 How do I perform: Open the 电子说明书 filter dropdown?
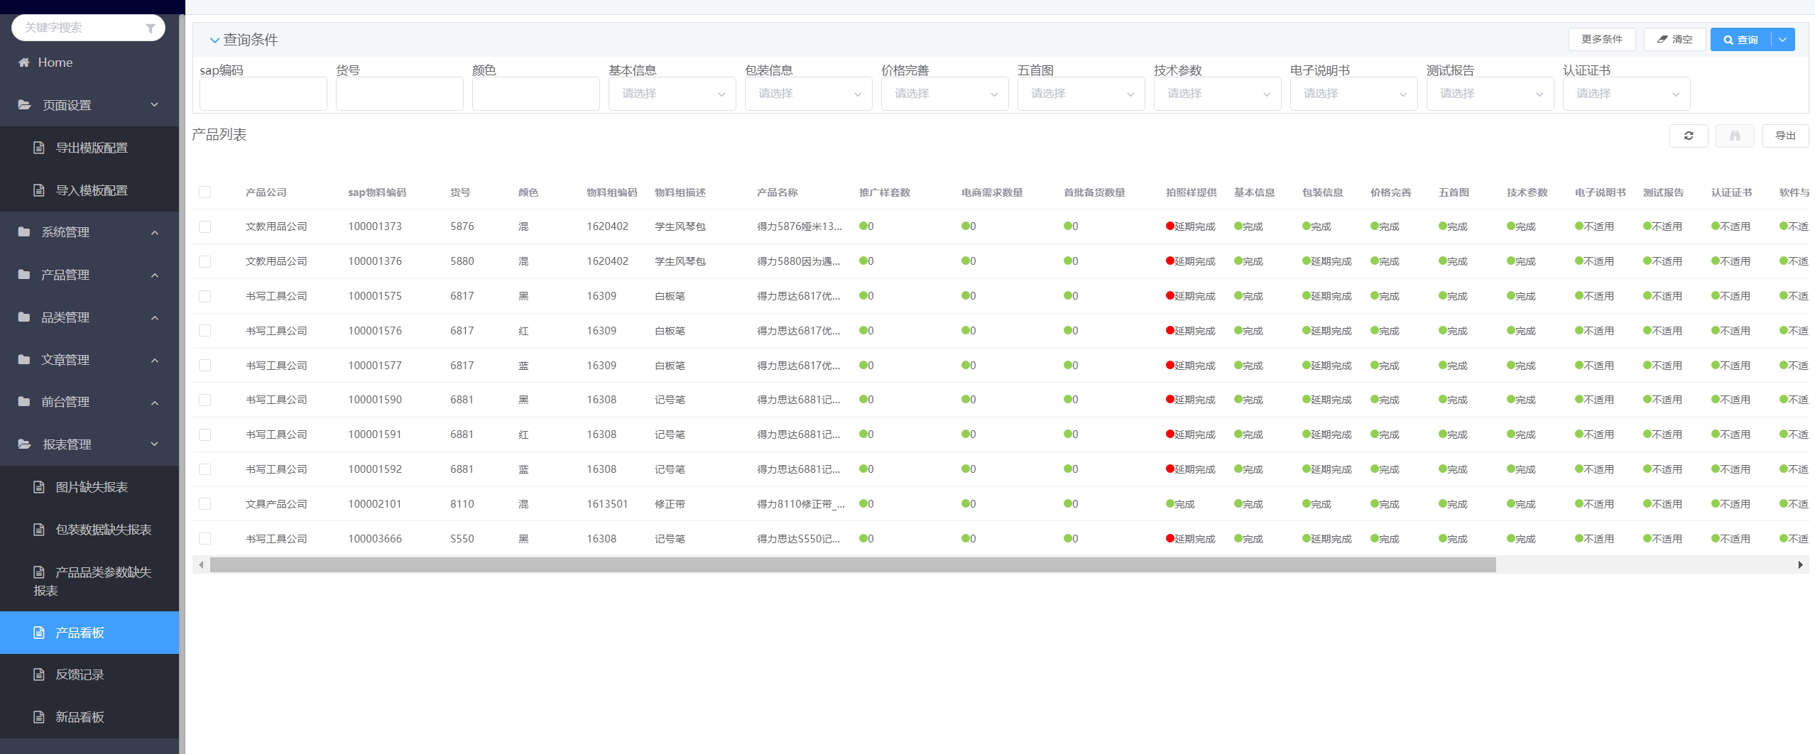(1353, 94)
